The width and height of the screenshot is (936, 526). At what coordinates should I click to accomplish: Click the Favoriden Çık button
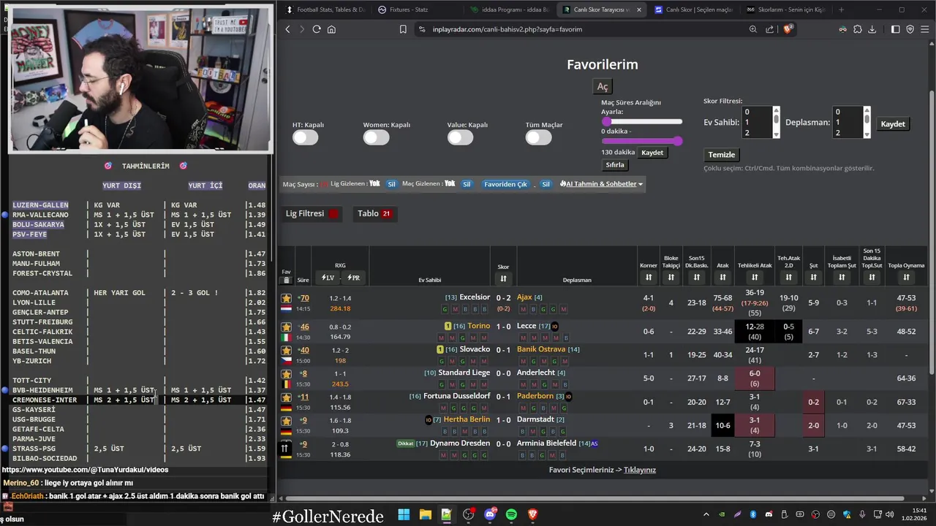coord(505,184)
